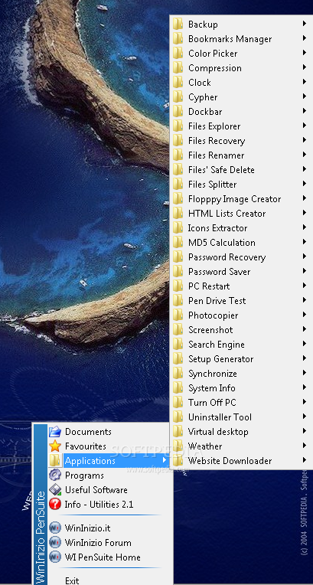The height and width of the screenshot is (585, 313).
Task: Click the Applications submenu arrow
Action: [164, 460]
